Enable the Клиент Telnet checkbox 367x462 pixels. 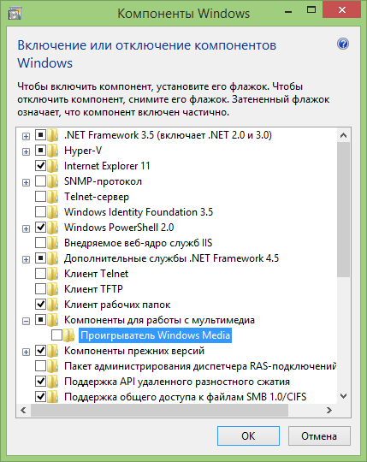[41, 274]
